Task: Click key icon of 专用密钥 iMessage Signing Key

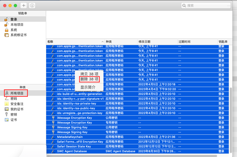Action: click(x=53, y=132)
